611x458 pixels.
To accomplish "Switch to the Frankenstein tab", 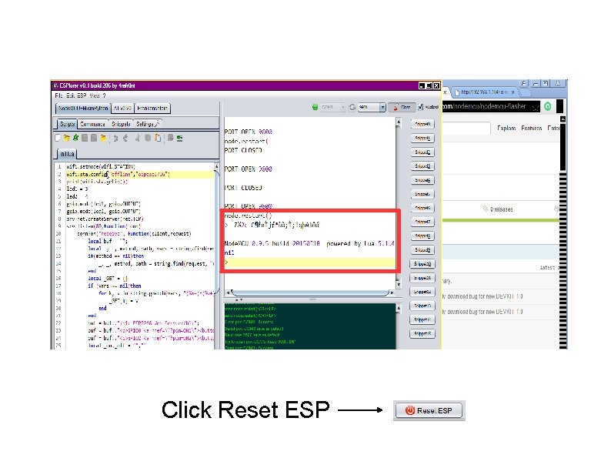I will click(152, 108).
